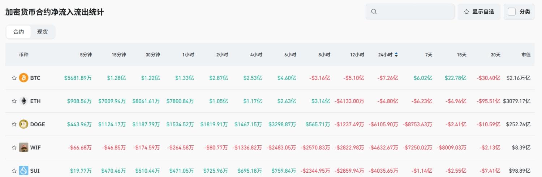Click the 显示自选 button
The image size is (542, 177).
click(479, 12)
